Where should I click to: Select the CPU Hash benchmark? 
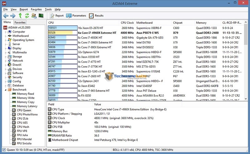coord(23,127)
